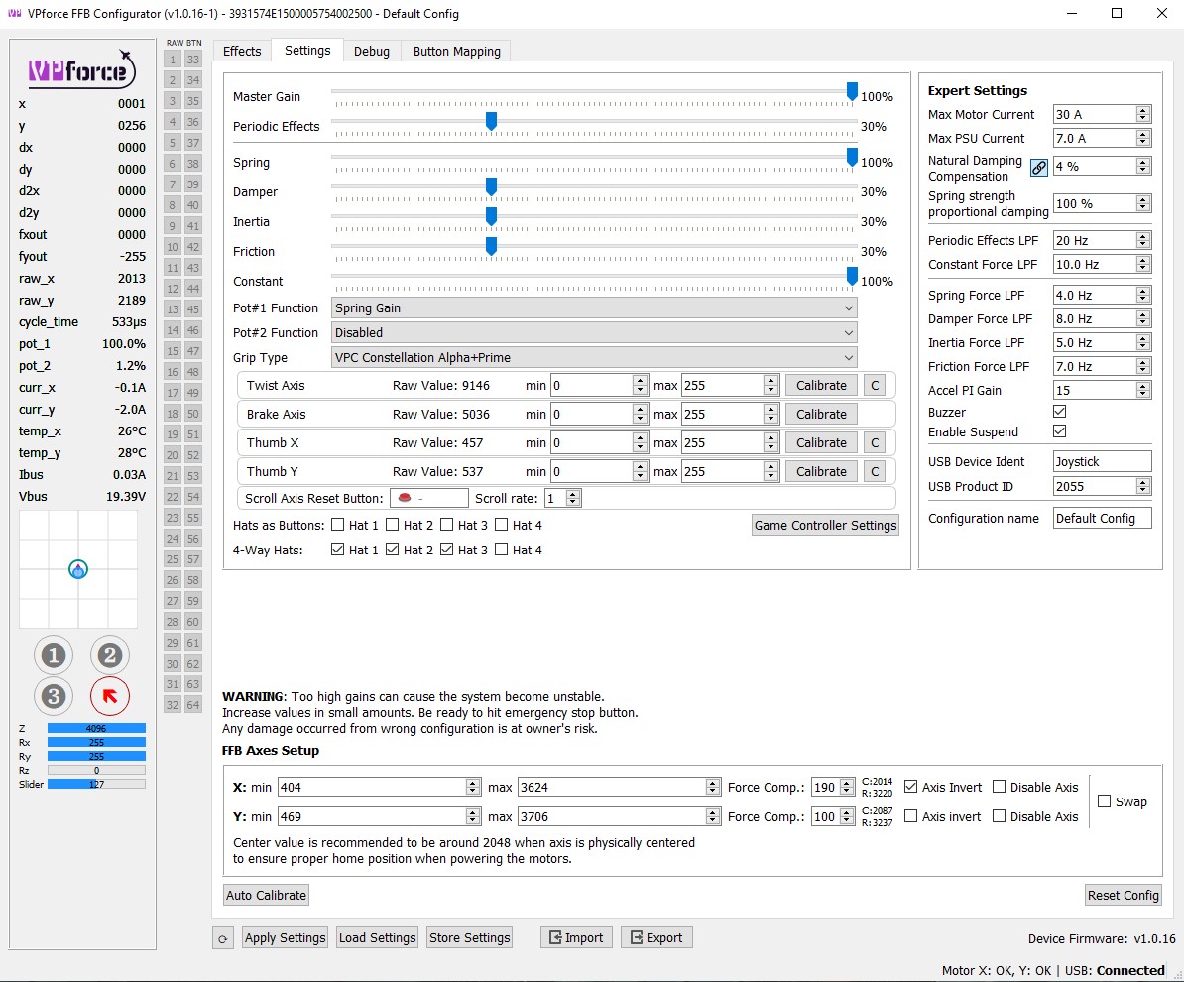Screen dimensions: 1184x982
Task: Click the Apply Settings button
Action: 285,937
